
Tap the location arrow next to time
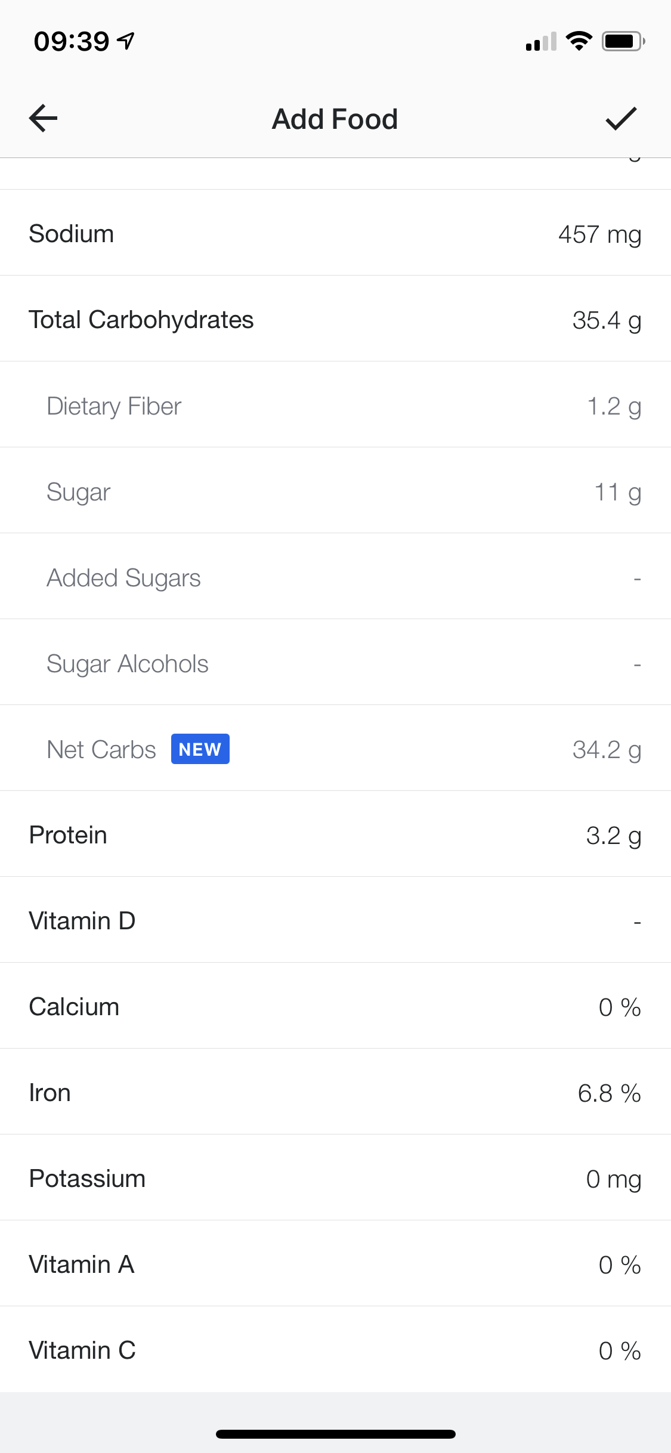125,41
